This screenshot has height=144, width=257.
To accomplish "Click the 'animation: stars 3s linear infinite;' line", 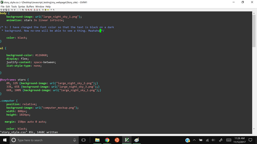I will click(35, 20).
